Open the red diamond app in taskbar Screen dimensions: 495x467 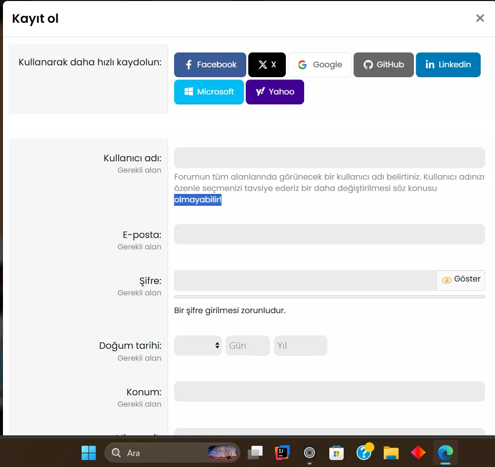(418, 453)
